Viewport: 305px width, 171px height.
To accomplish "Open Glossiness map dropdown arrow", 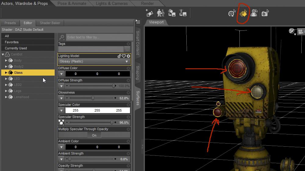I will [61, 98].
